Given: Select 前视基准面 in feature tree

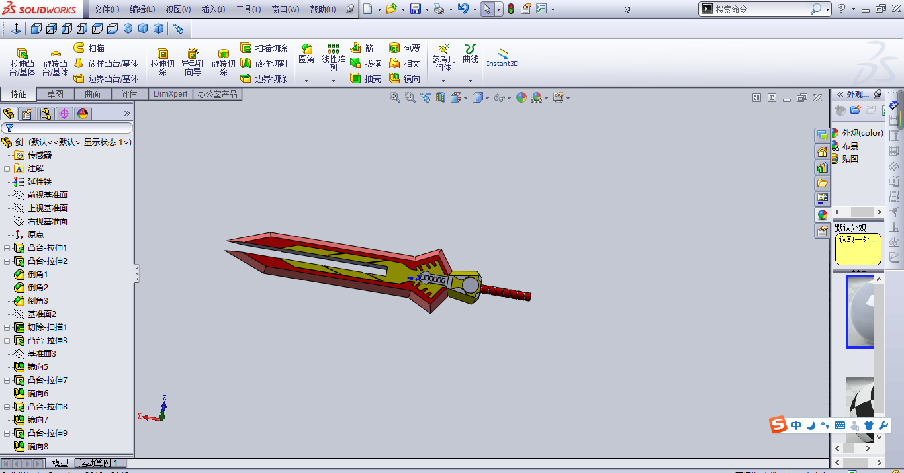Looking at the screenshot, I should [x=48, y=195].
